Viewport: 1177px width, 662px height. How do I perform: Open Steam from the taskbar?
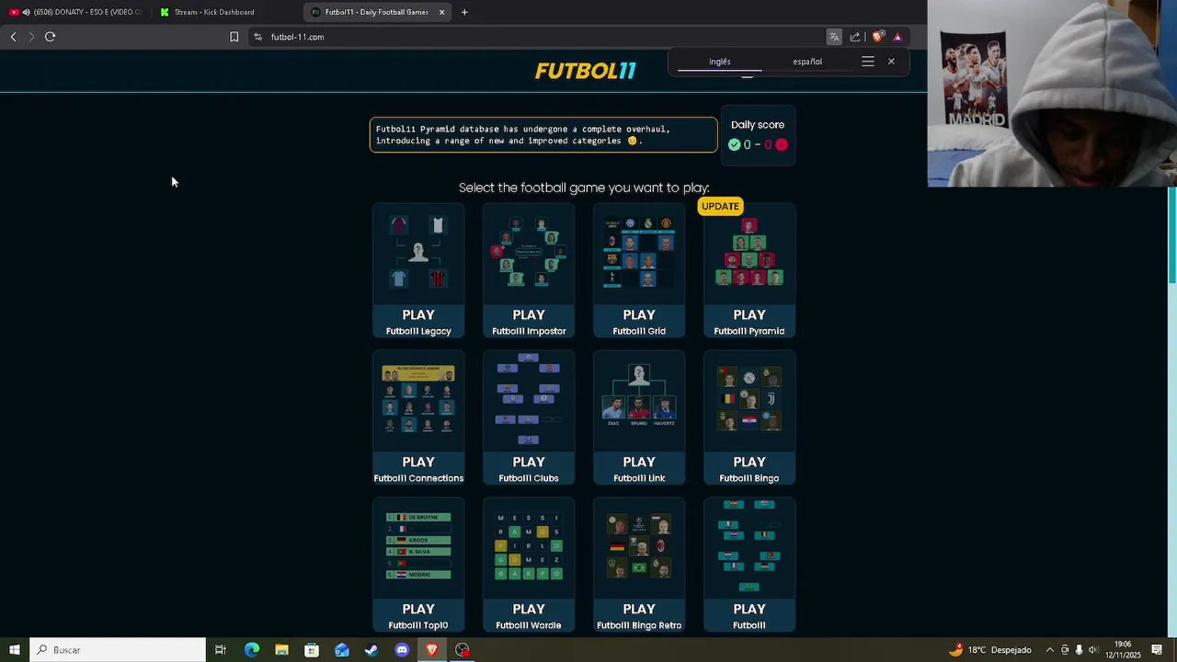click(x=371, y=650)
